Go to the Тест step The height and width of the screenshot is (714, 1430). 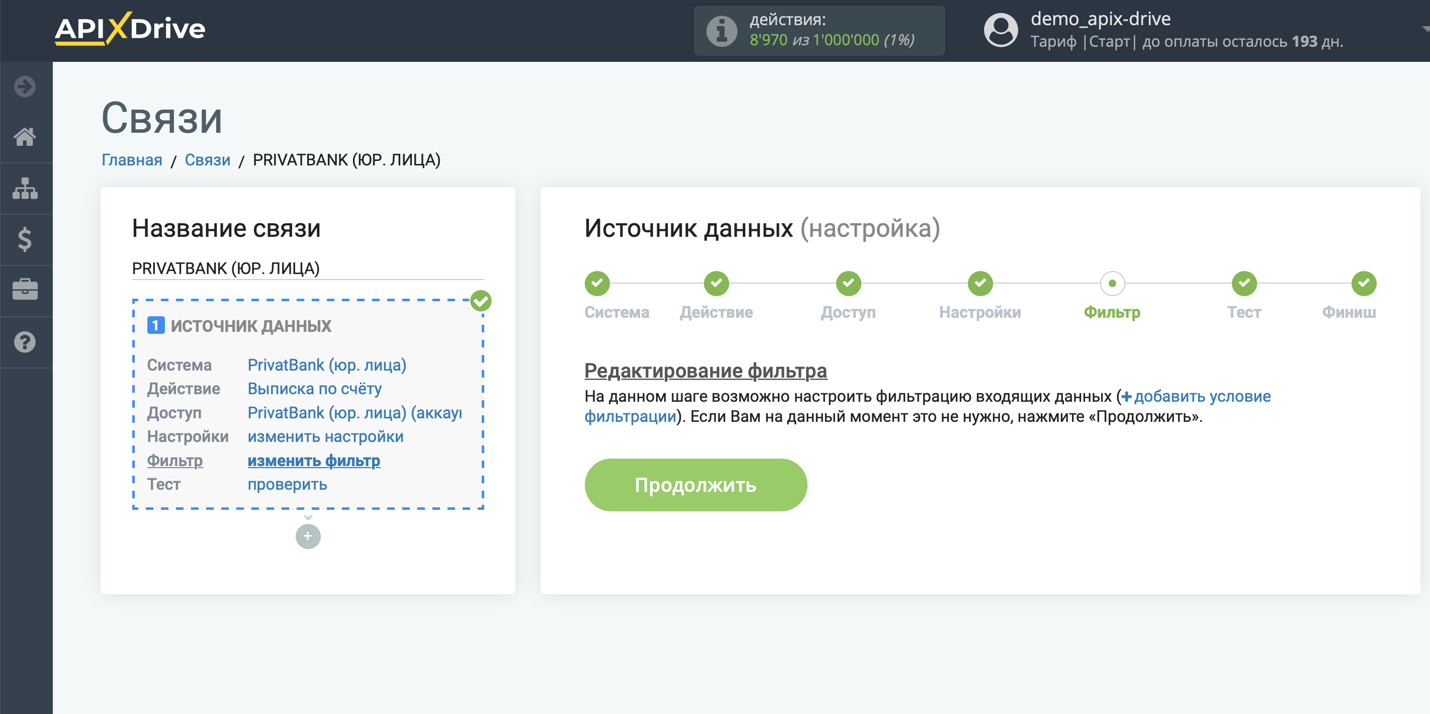(1244, 284)
